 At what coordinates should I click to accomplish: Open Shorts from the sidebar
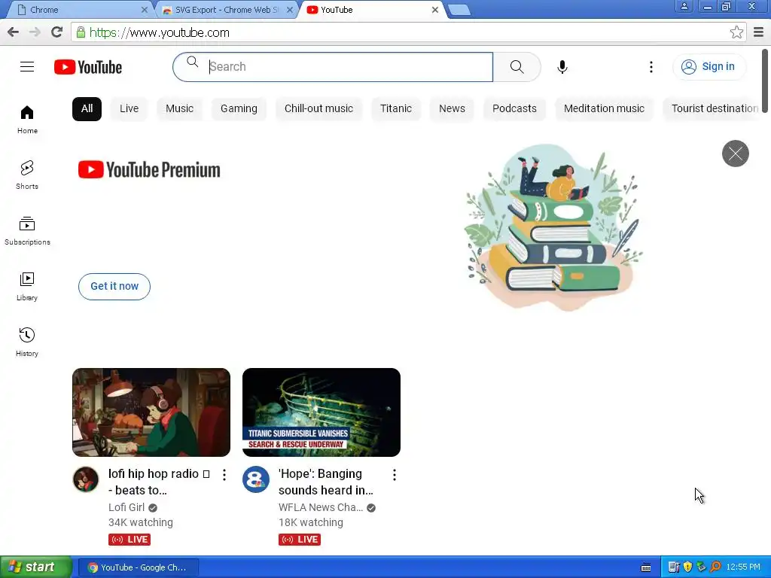pos(27,175)
